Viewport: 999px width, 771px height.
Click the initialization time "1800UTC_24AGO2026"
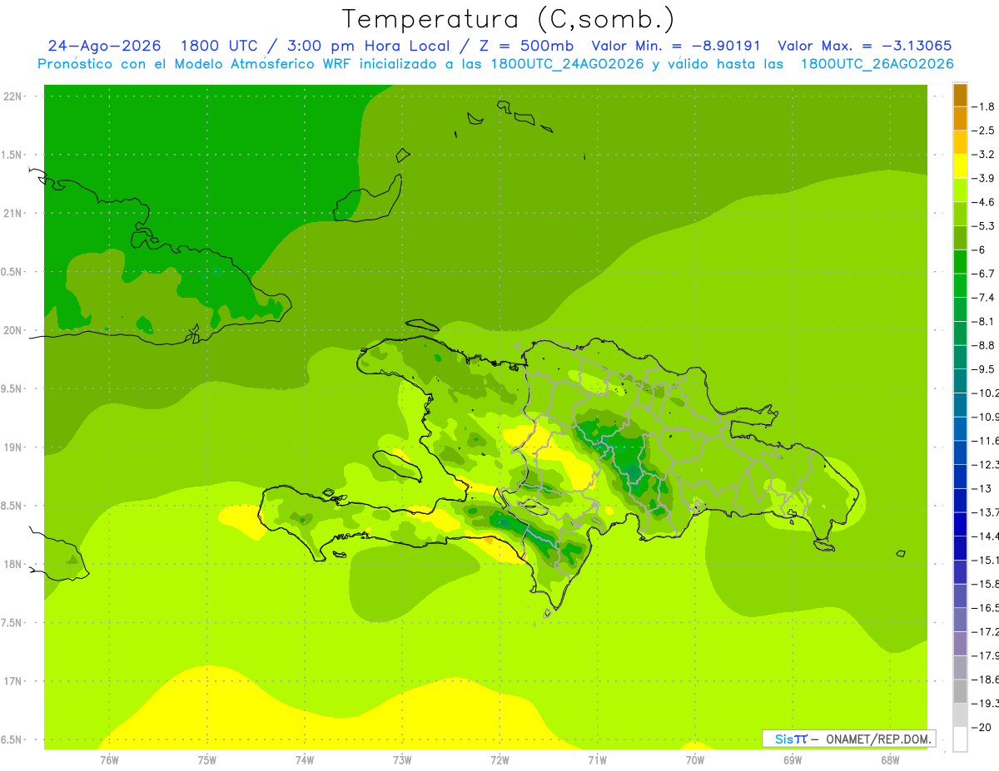pyautogui.click(x=568, y=64)
